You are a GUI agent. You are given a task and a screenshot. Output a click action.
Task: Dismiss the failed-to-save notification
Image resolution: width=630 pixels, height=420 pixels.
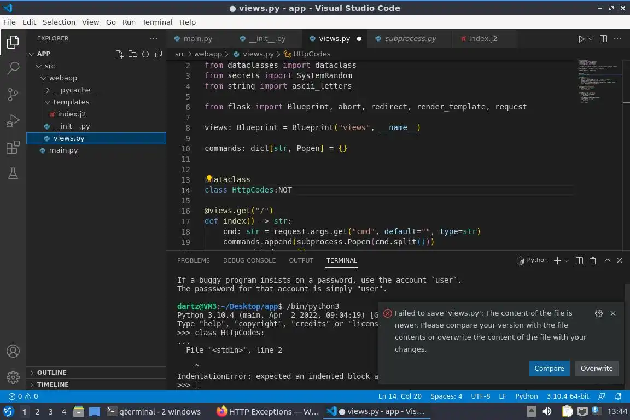click(x=612, y=313)
